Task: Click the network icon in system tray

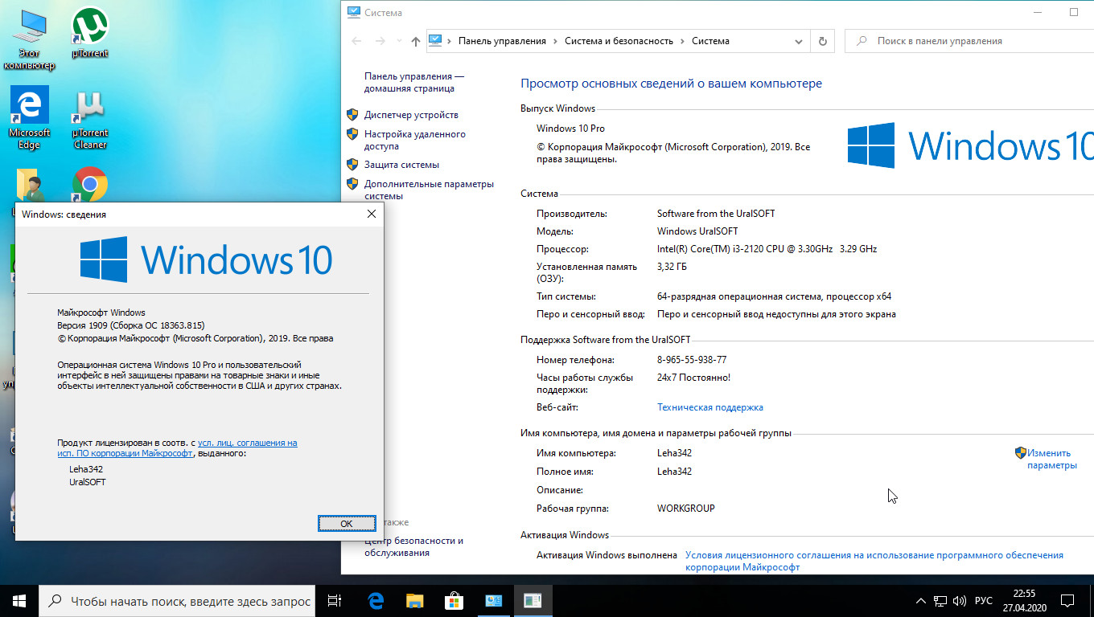Action: [x=940, y=601]
